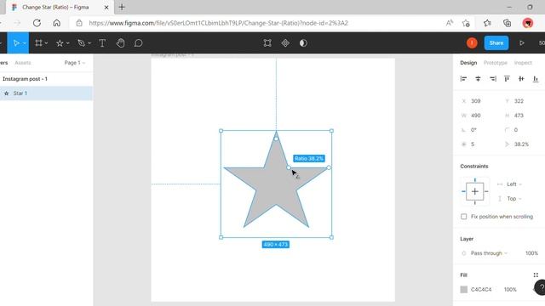The width and height of the screenshot is (545, 306).
Task: Select the Frame tool
Action: 38,43
